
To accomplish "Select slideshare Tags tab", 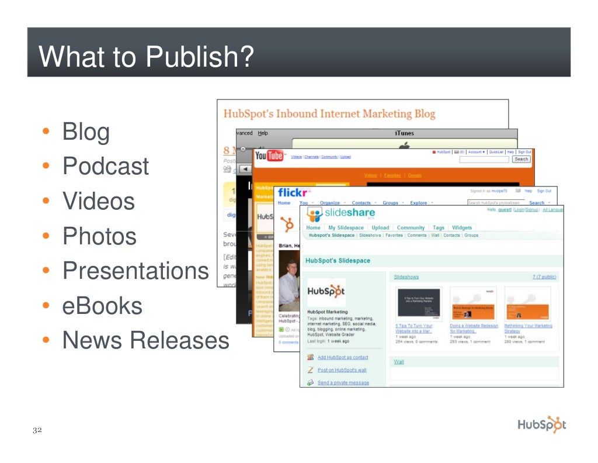I will click(439, 227).
